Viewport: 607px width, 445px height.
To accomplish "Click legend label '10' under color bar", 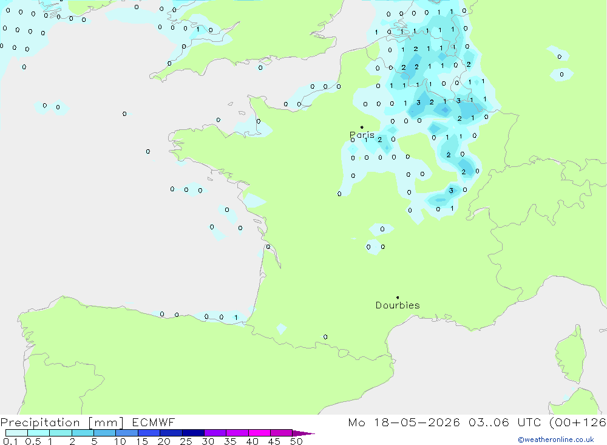I will pos(120,441).
